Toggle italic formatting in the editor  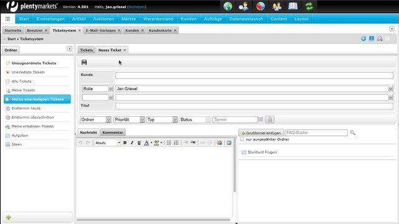click(132, 142)
